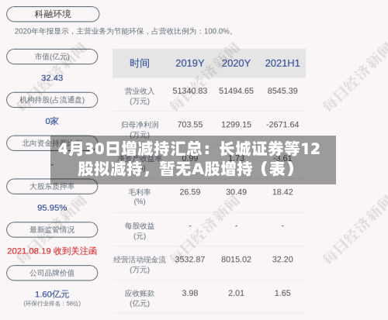The width and height of the screenshot is (388, 320).
Task: Click receivables value 3.98
Action: click(190, 293)
